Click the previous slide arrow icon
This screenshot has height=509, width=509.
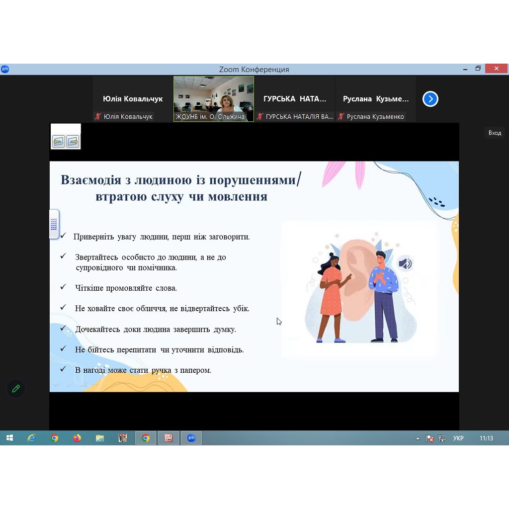[59, 142]
